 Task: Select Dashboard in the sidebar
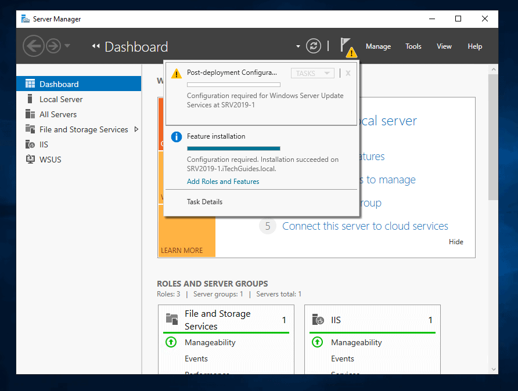coord(58,83)
